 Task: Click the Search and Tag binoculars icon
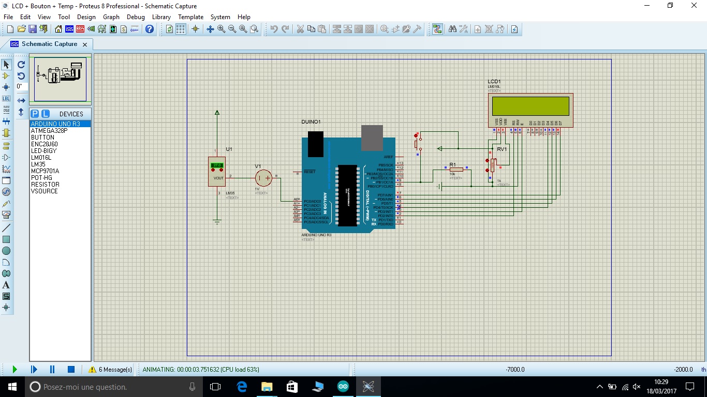pyautogui.click(x=452, y=29)
